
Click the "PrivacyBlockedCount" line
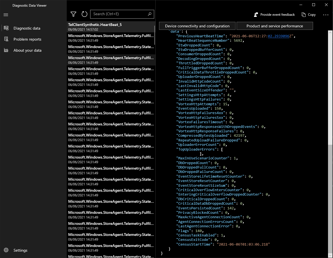[x=203, y=213]
